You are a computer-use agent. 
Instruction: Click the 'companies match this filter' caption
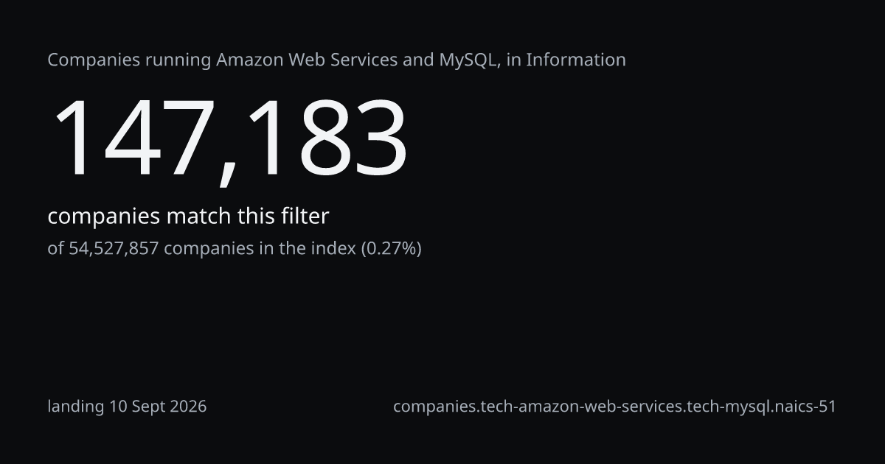click(x=188, y=217)
